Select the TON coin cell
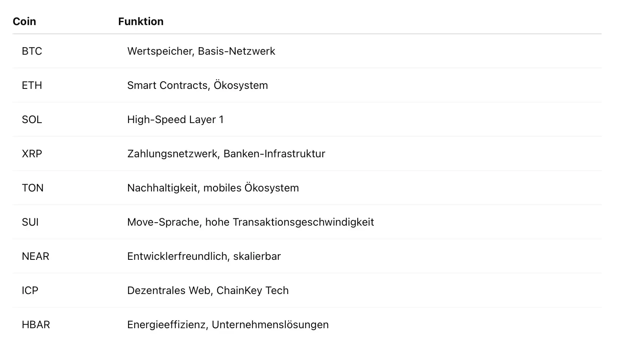Image resolution: width=617 pixels, height=351 pixels. click(33, 188)
